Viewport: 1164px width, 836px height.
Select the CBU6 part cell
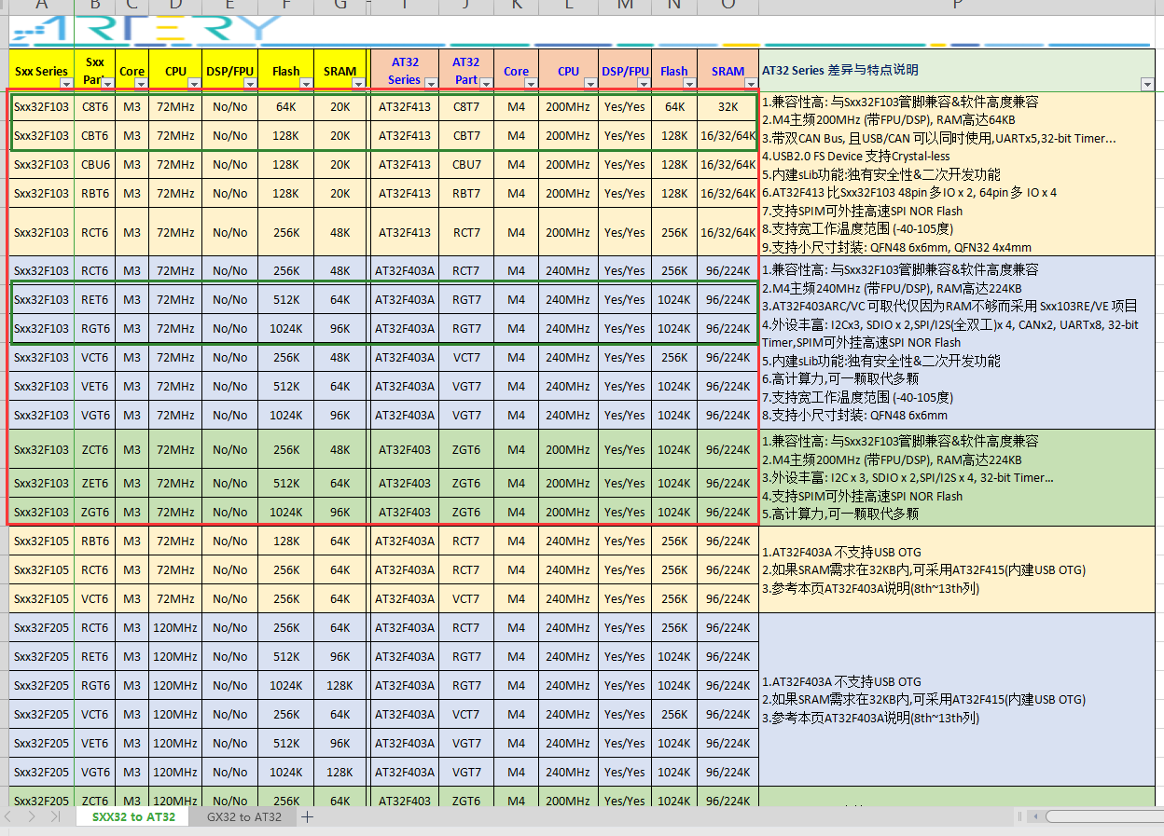click(95, 165)
